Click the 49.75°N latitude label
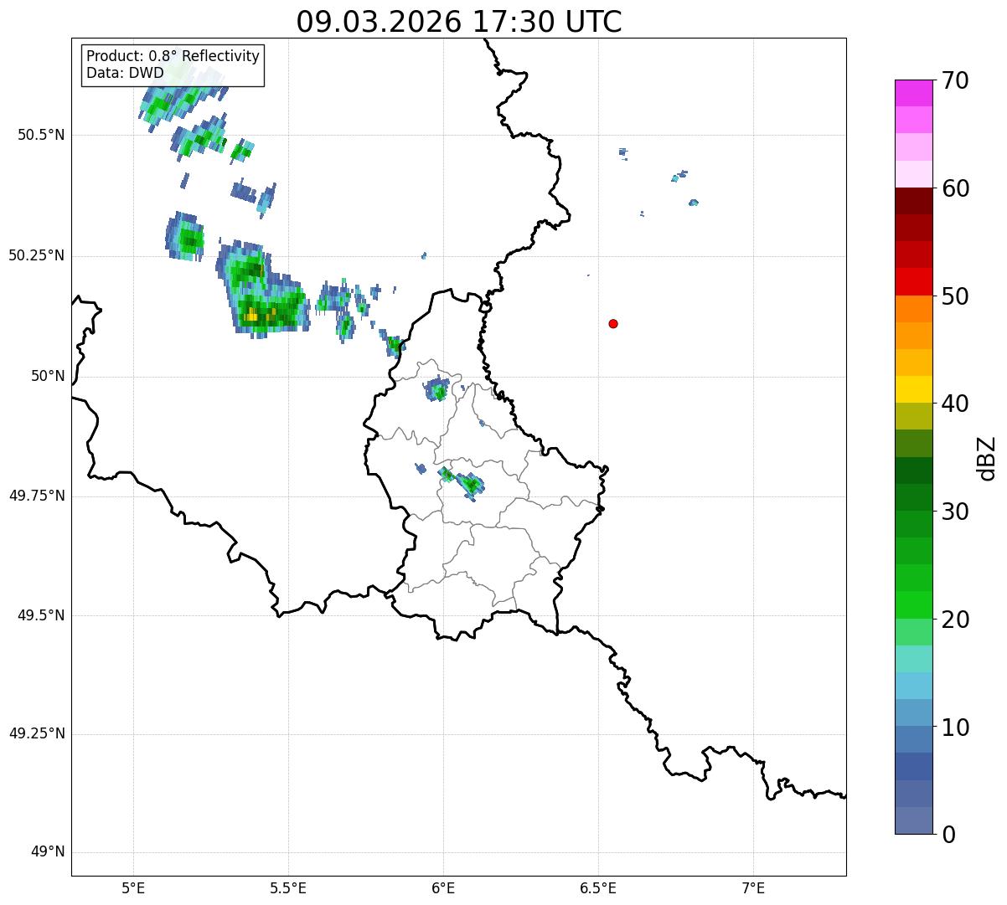The height and width of the screenshot is (905, 1007). click(36, 496)
